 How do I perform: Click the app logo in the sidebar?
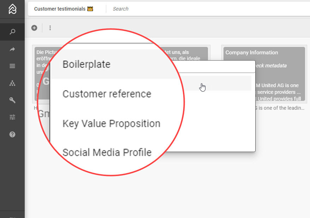coord(12,9)
